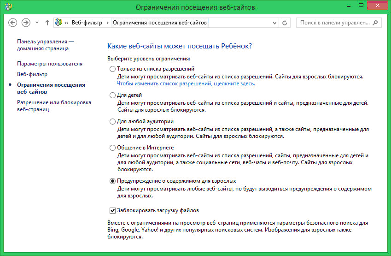
Task: Close the Ограничения посещения веб-сайтов window
Action: point(377,6)
